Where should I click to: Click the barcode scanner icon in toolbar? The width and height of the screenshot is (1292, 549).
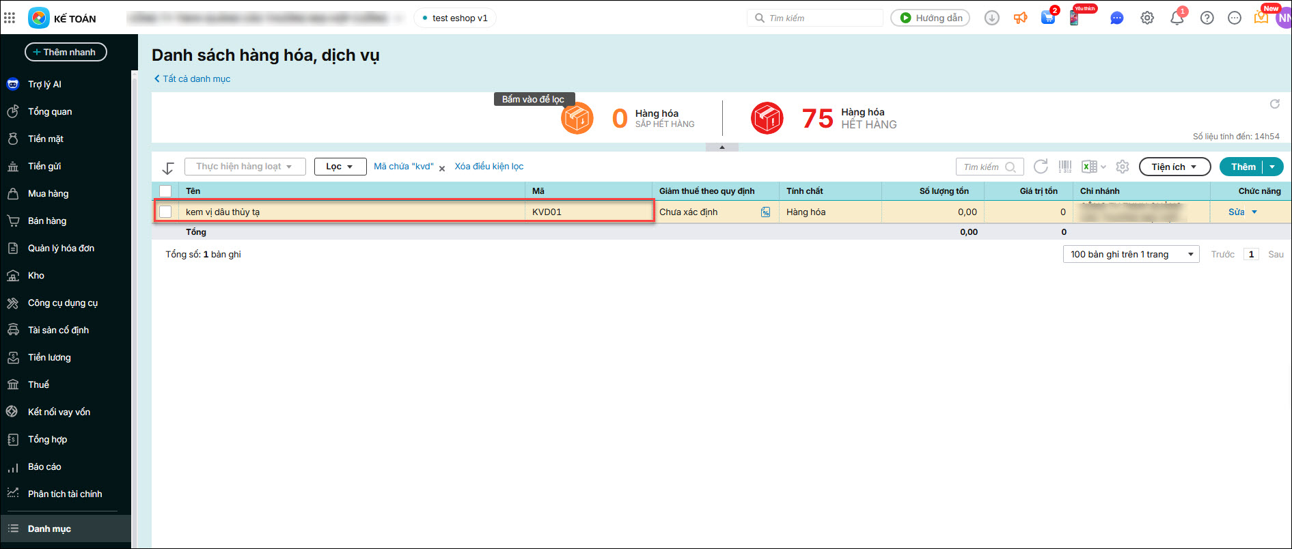(x=1064, y=167)
